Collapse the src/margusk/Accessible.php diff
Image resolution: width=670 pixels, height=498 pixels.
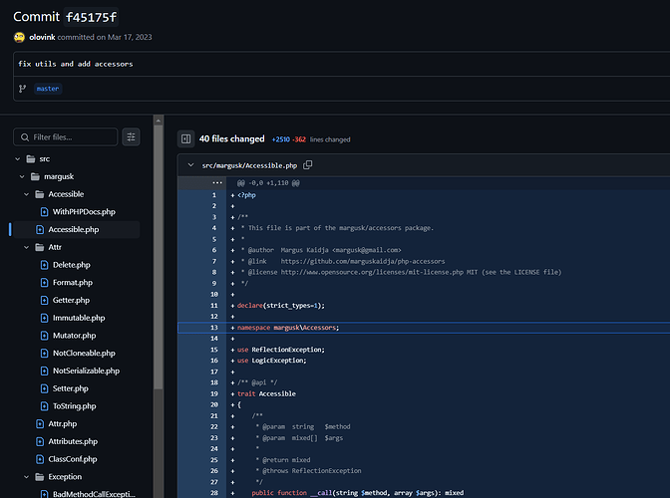[x=189, y=164]
